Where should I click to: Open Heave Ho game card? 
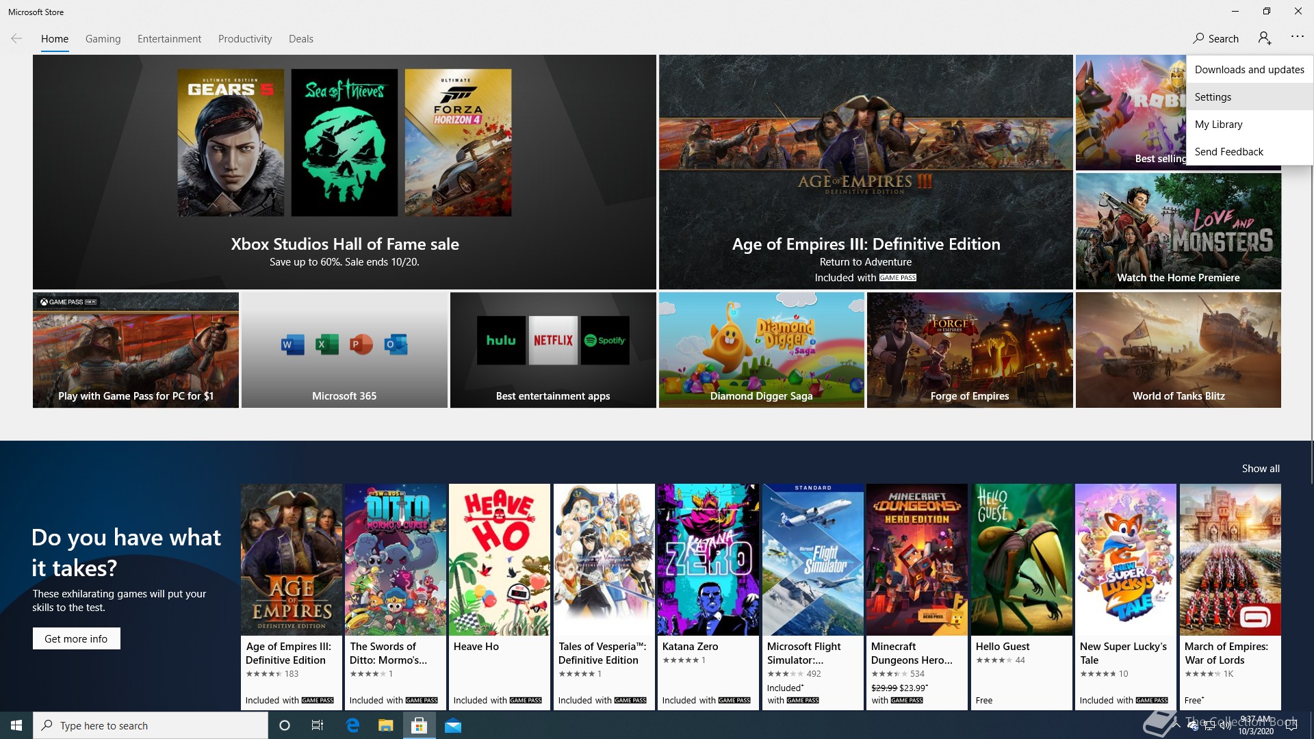[500, 597]
